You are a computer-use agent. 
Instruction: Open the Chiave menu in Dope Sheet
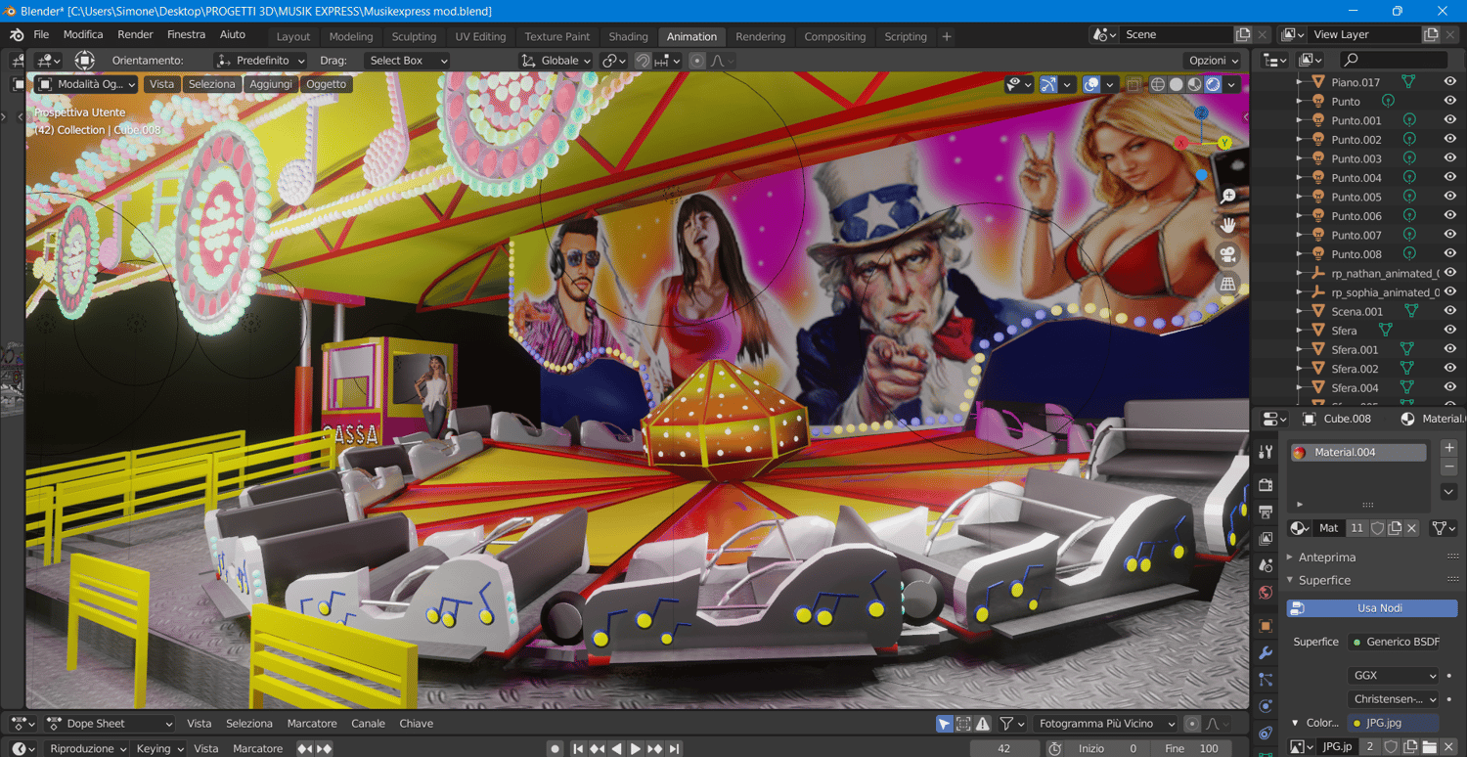[x=417, y=724]
